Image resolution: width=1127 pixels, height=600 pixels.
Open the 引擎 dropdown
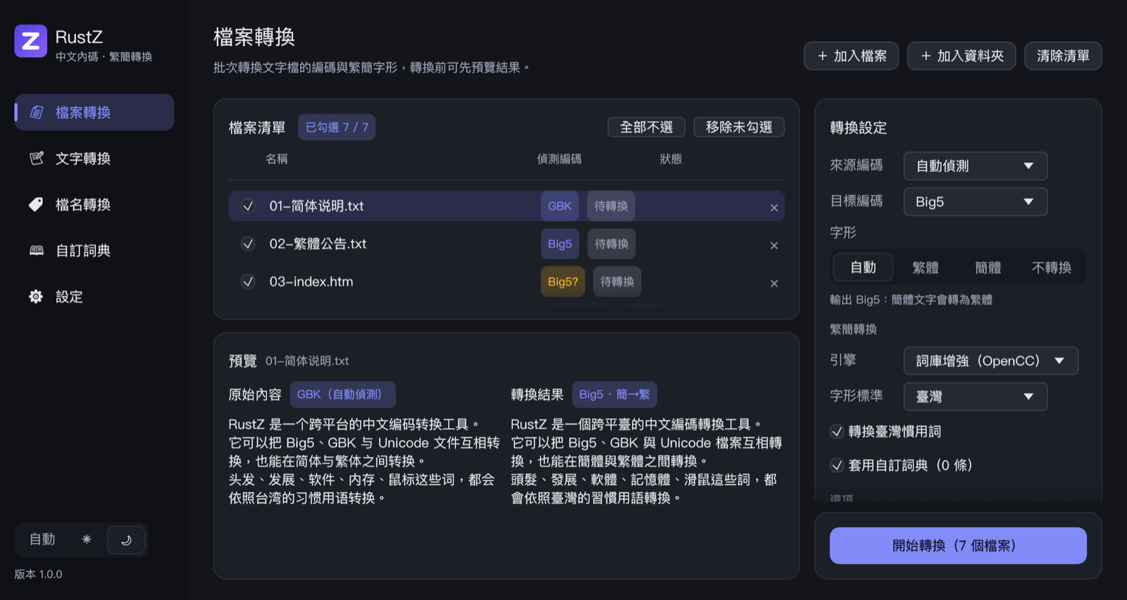(991, 361)
